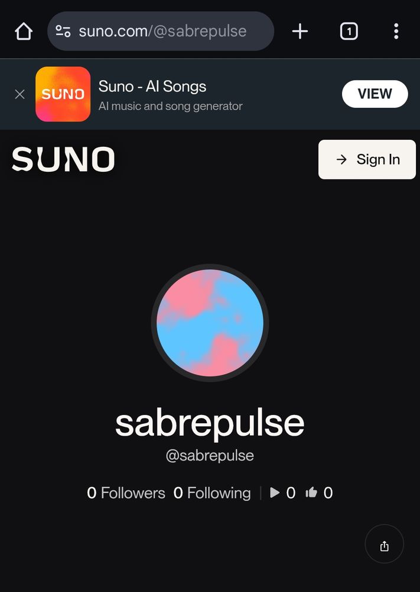Screen dimensions: 420x592
Task: View the 0 Followers list
Action: [x=126, y=493]
